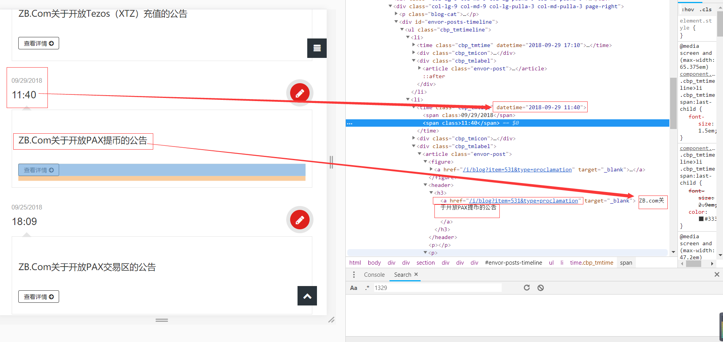Select the ::after pseudo-element line
The image size is (723, 342).
coord(434,76)
